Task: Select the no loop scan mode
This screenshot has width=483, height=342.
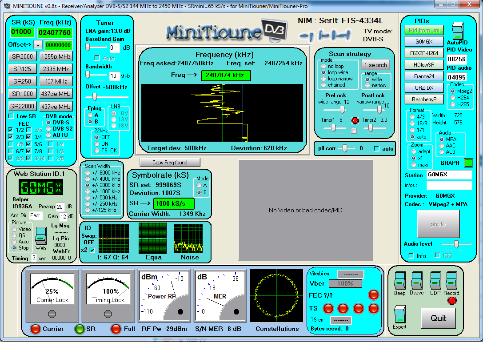Action: click(323, 66)
